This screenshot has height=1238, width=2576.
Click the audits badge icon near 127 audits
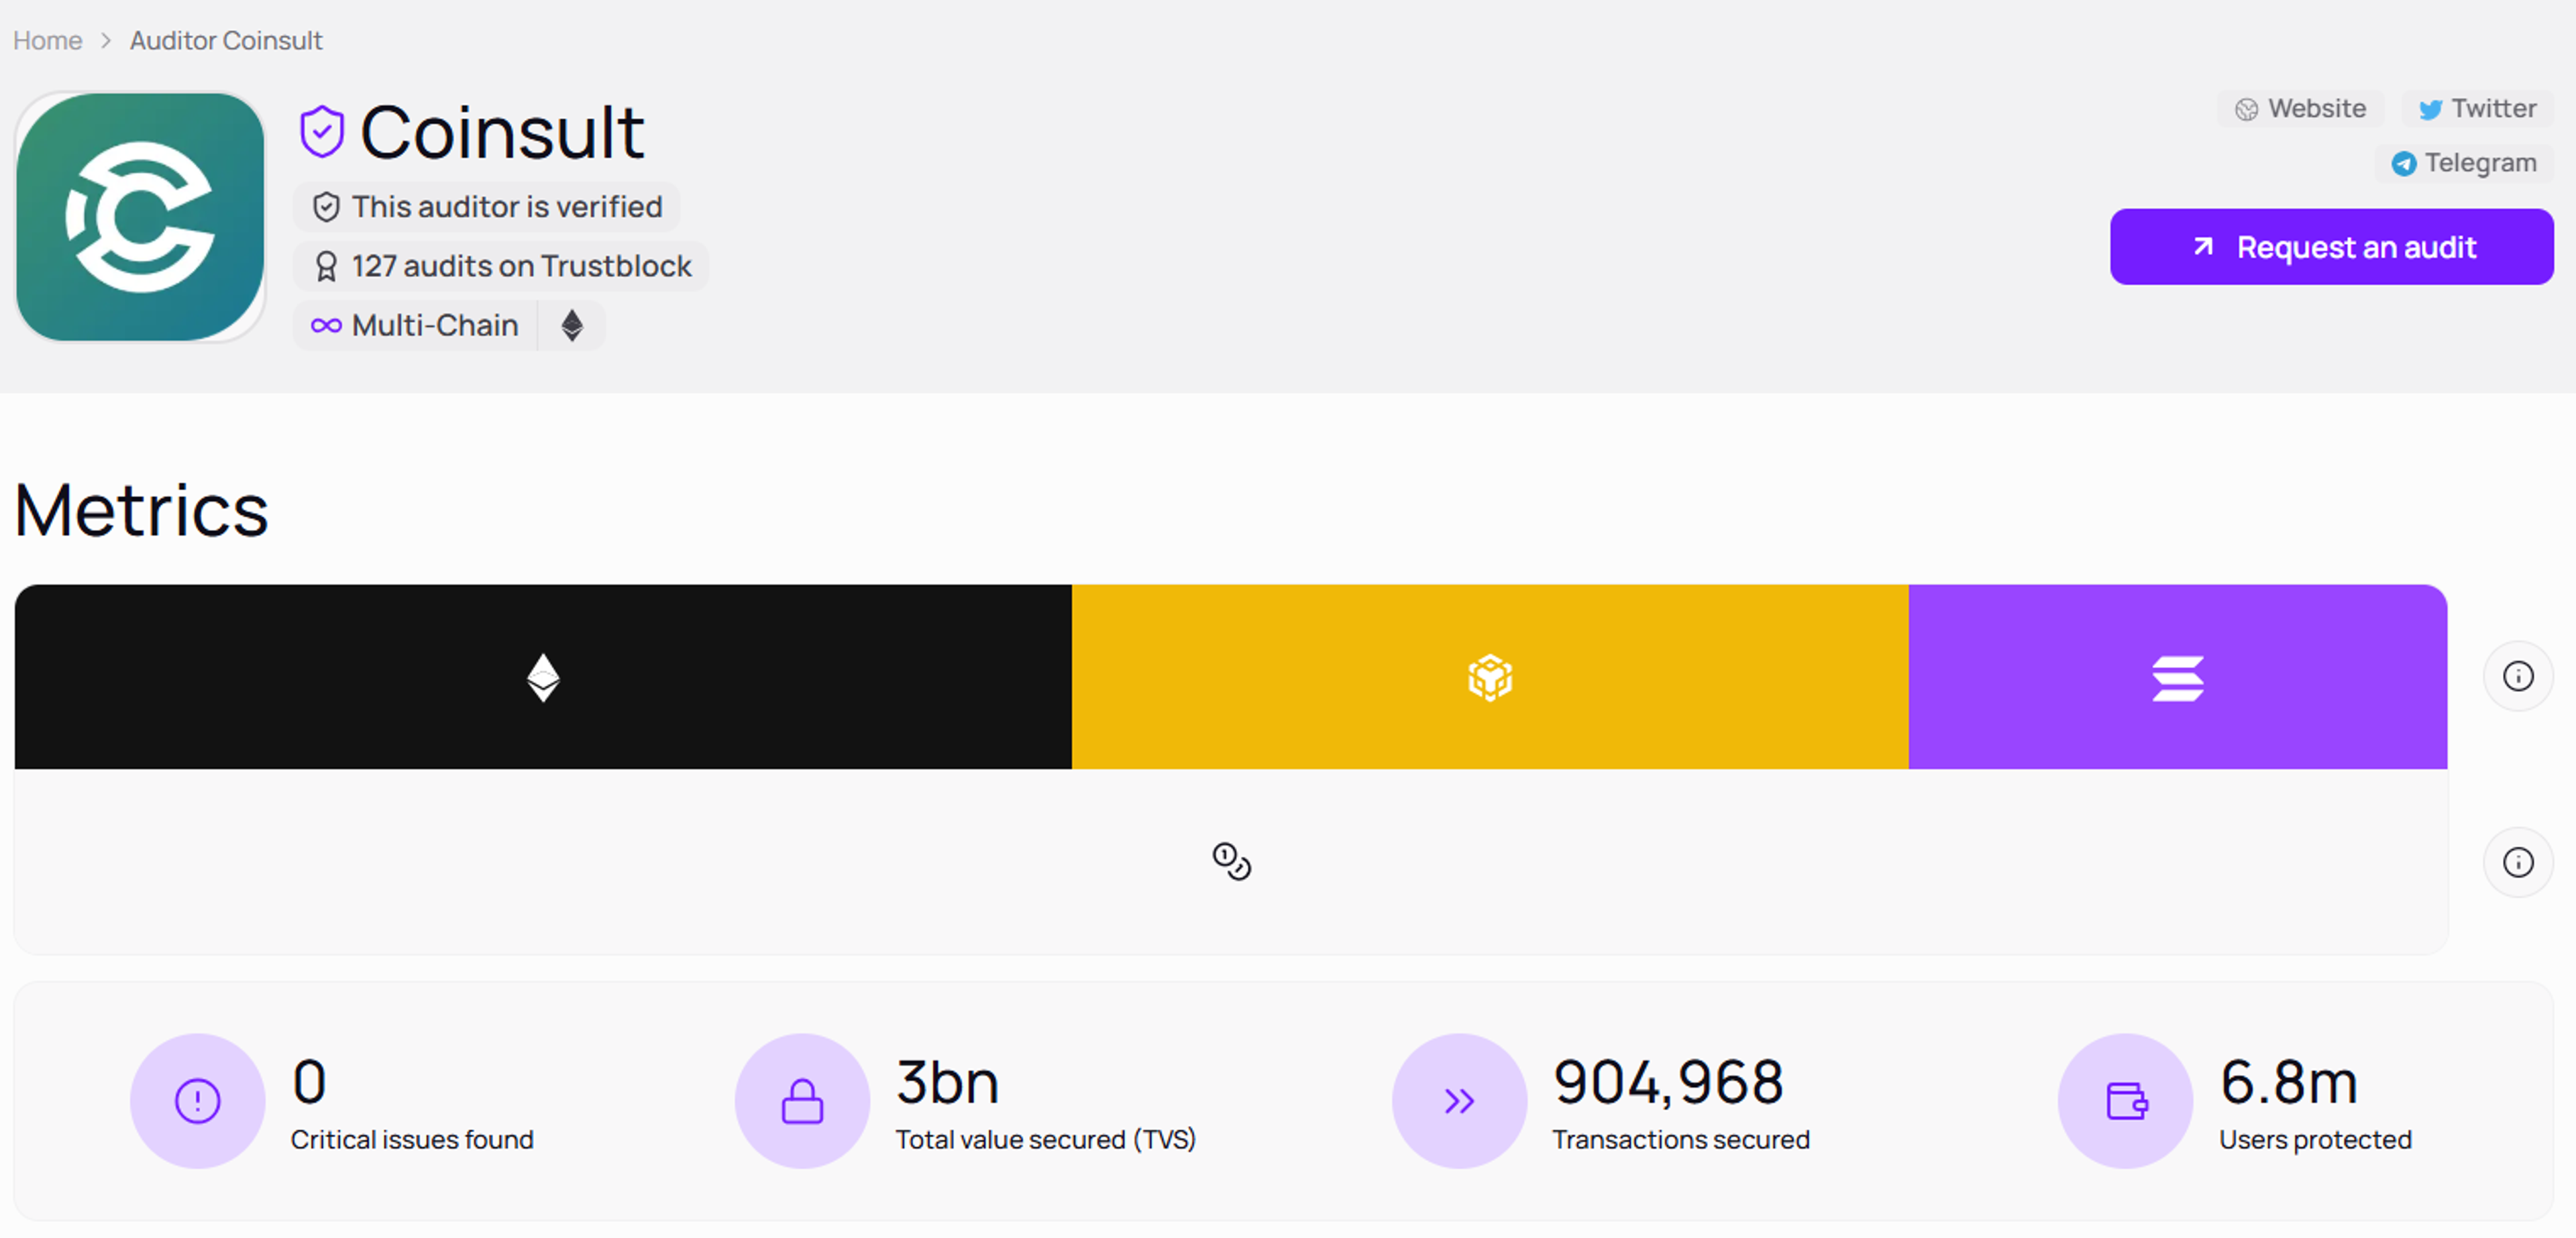click(327, 265)
